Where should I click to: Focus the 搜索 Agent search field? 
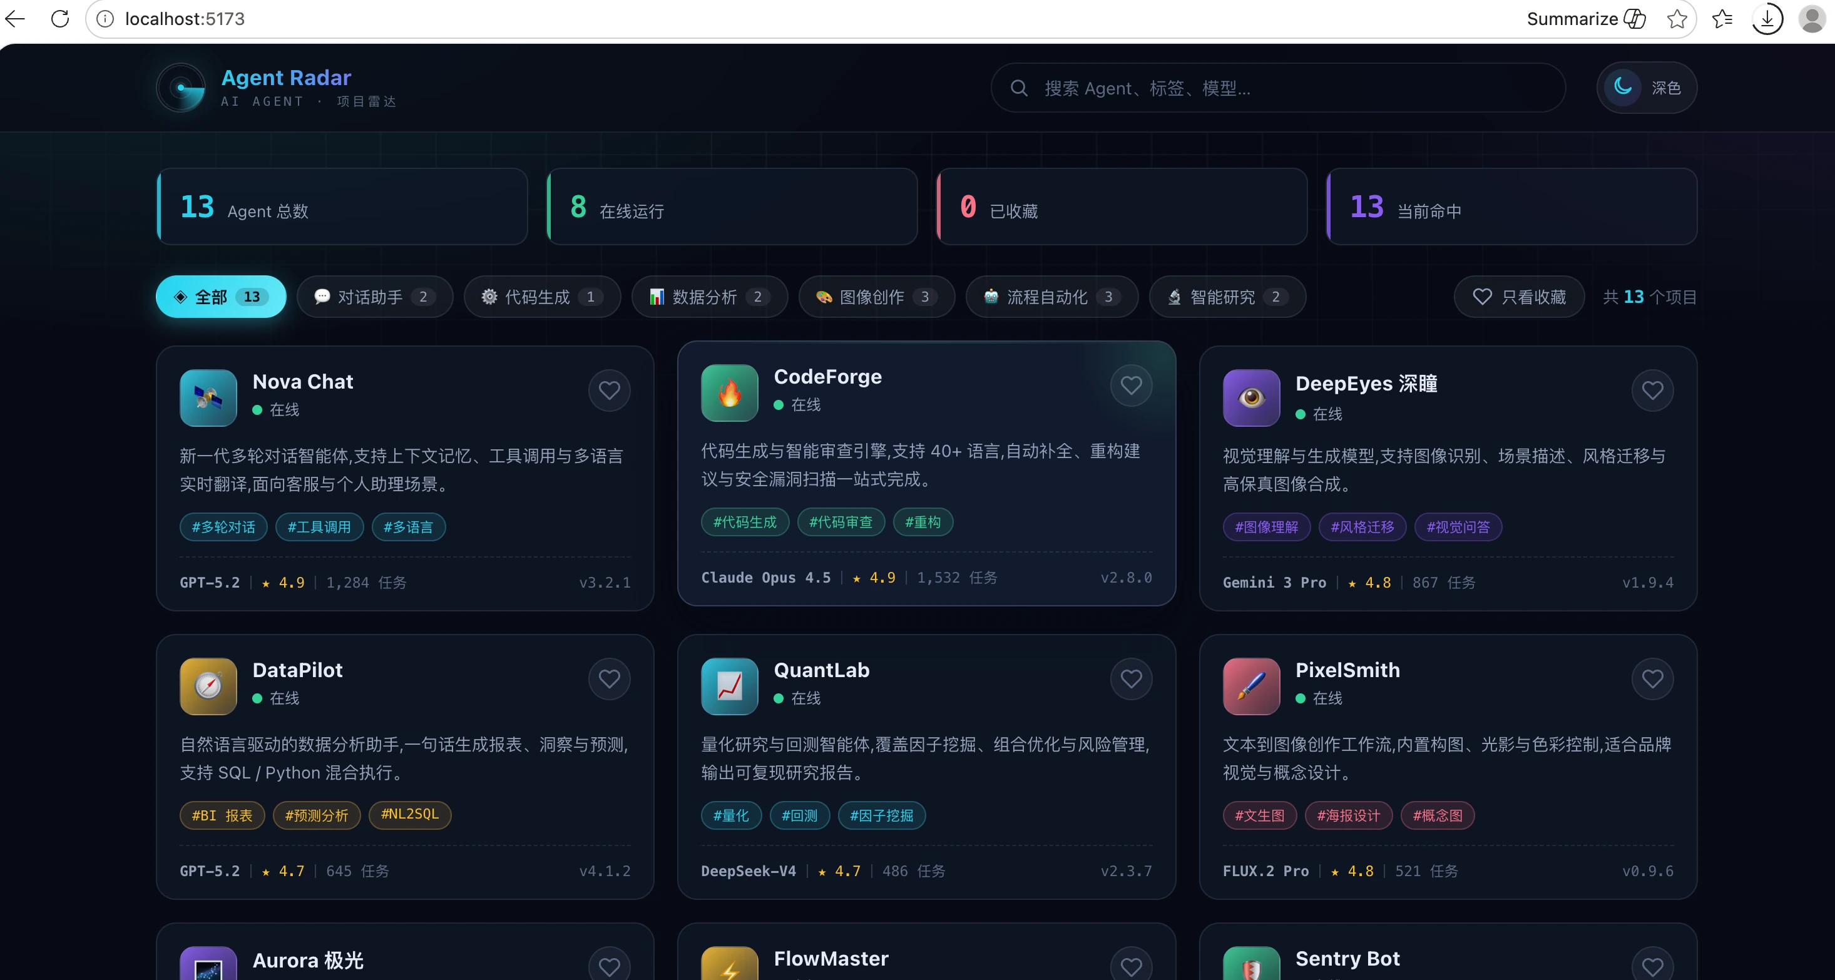(x=1278, y=88)
